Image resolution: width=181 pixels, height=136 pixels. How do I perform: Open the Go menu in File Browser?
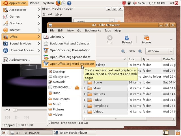tap(79, 31)
